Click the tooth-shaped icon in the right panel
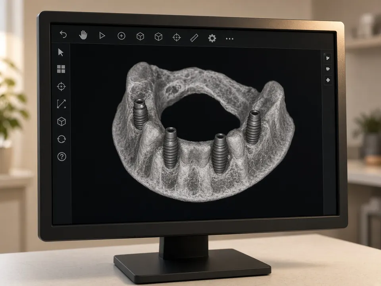Image resolution: width=381 pixels, height=286 pixels. click(328, 58)
